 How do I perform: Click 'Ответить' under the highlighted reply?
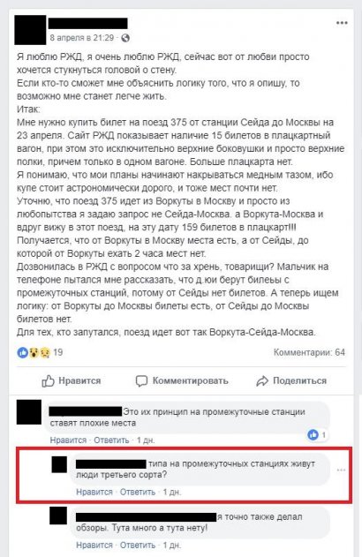[x=138, y=492]
